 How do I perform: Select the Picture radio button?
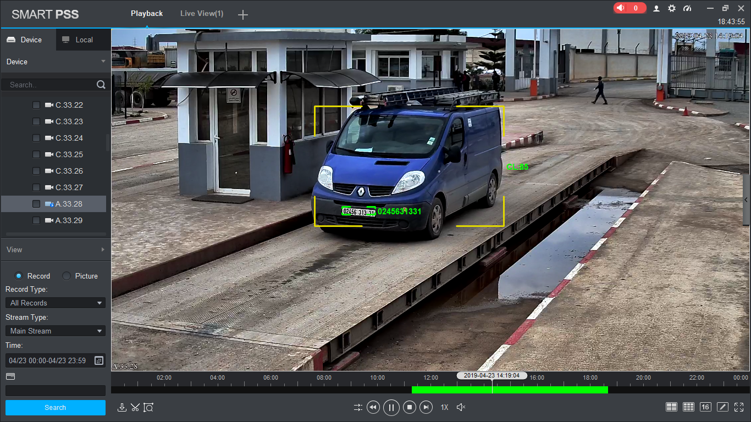pyautogui.click(x=67, y=276)
